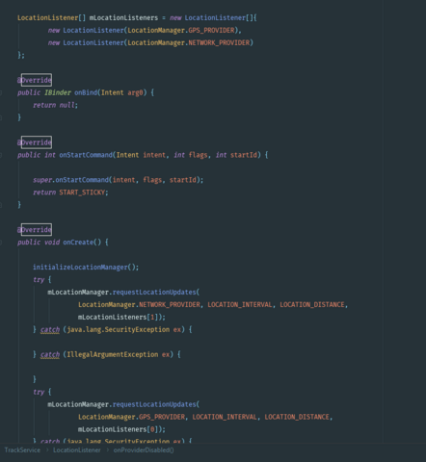Click the START_STICKY constant
This screenshot has height=462, width=426.
[82, 192]
